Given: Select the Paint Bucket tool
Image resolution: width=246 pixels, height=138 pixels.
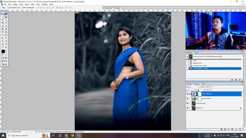Looking at the screenshot, I should coord(6,32).
